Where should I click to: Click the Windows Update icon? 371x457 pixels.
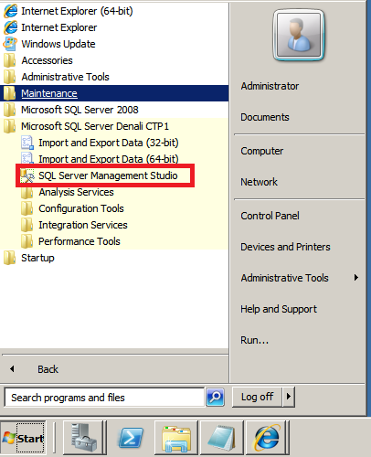(x=10, y=44)
